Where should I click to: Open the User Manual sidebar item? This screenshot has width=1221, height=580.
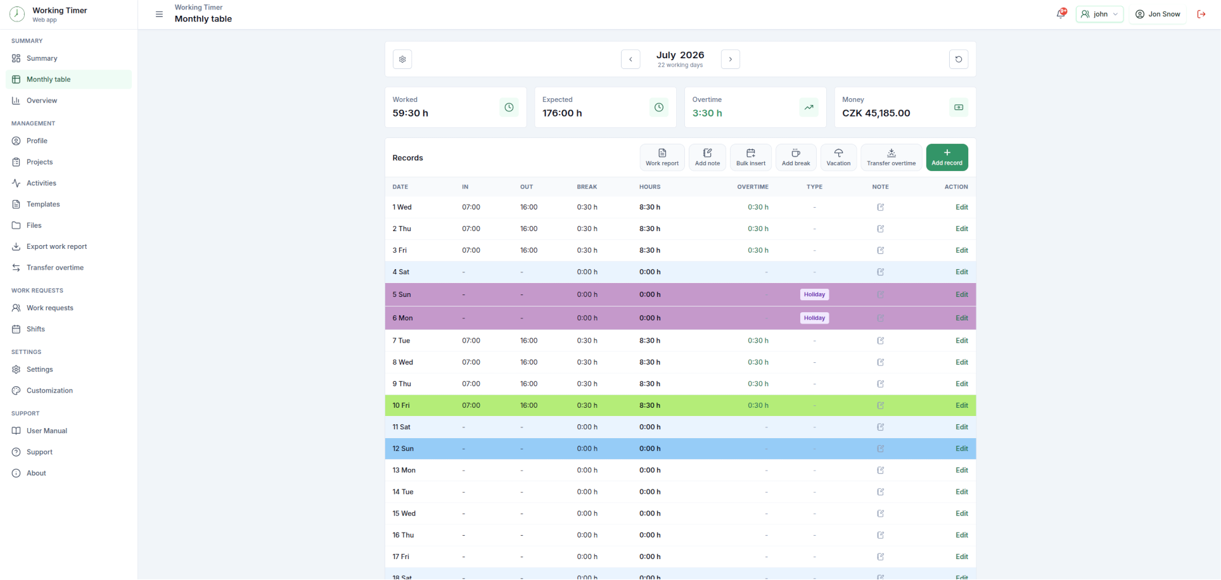pyautogui.click(x=68, y=431)
